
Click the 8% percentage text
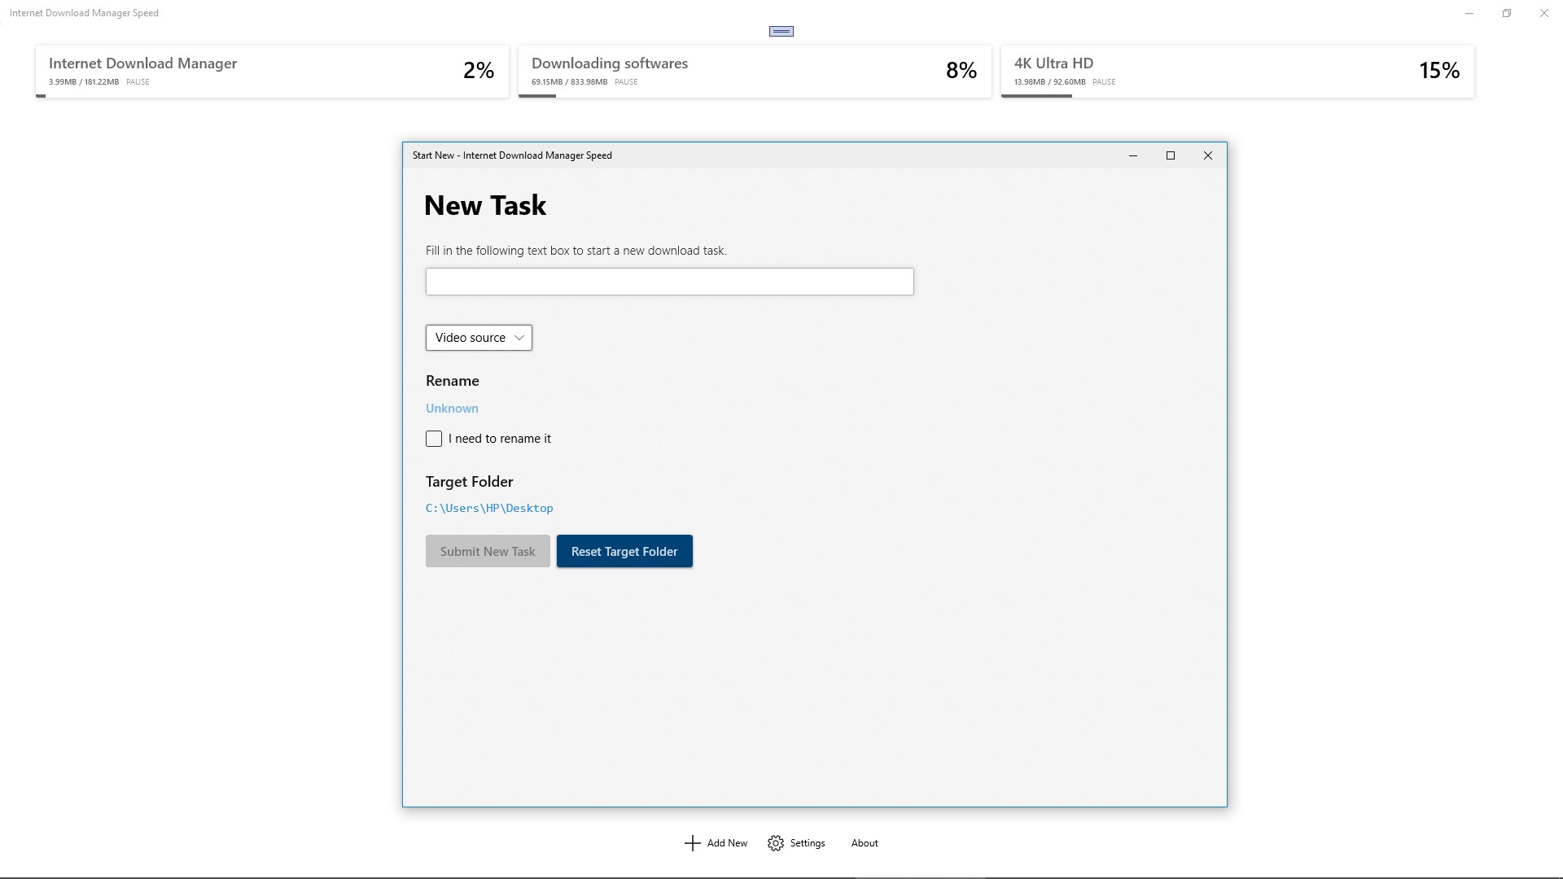(961, 71)
